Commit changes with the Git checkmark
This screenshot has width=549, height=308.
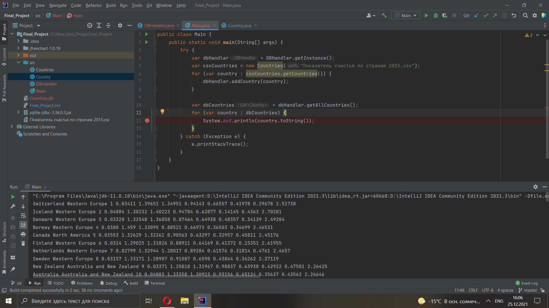point(486,15)
